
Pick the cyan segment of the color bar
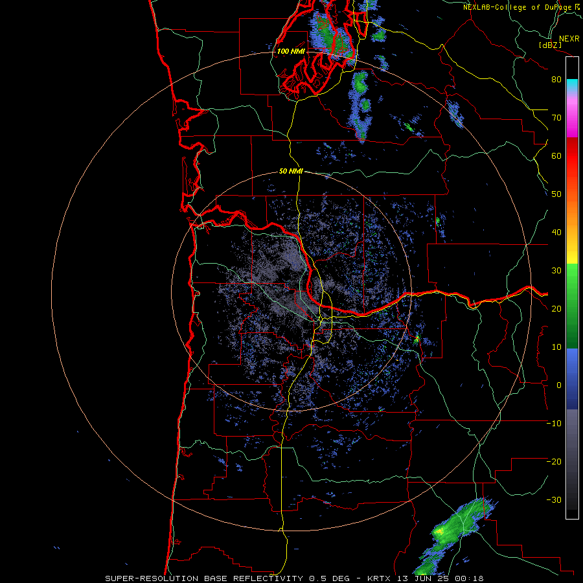572,84
